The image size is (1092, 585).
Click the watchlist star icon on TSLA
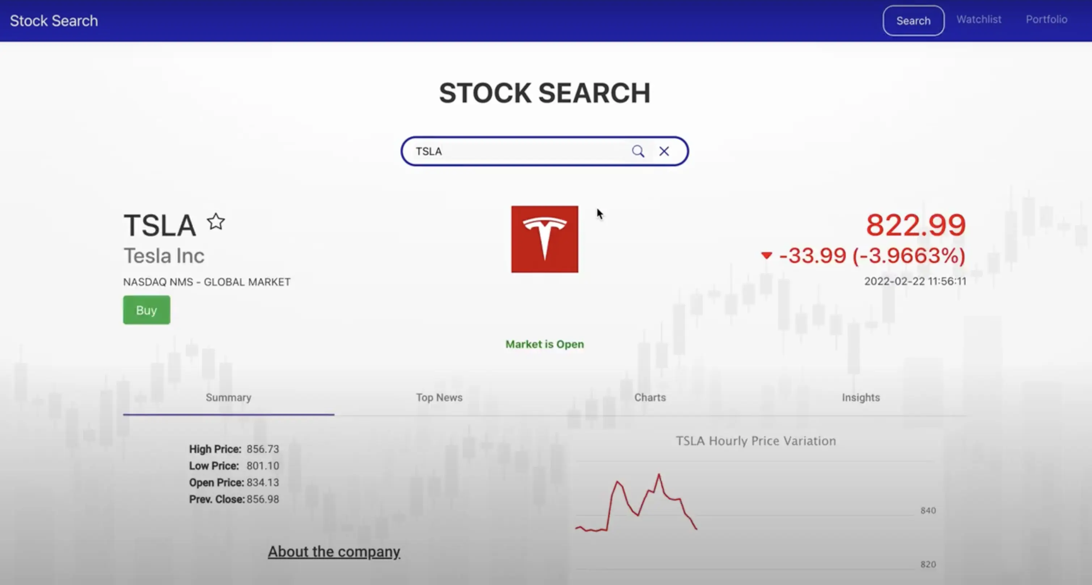click(216, 222)
